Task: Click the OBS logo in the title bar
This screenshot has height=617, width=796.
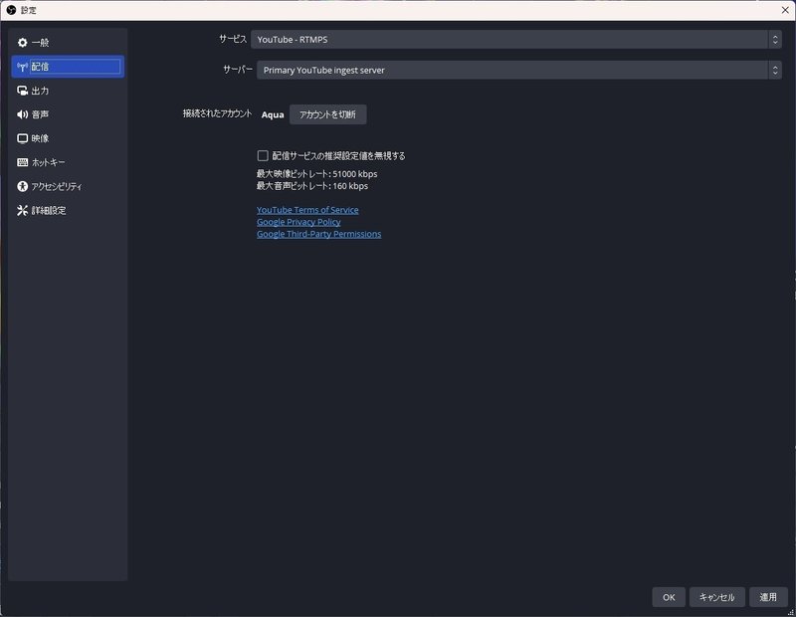Action: (x=11, y=10)
